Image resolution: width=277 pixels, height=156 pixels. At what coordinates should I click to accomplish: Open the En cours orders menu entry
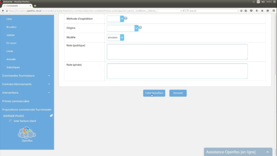click(x=11, y=43)
